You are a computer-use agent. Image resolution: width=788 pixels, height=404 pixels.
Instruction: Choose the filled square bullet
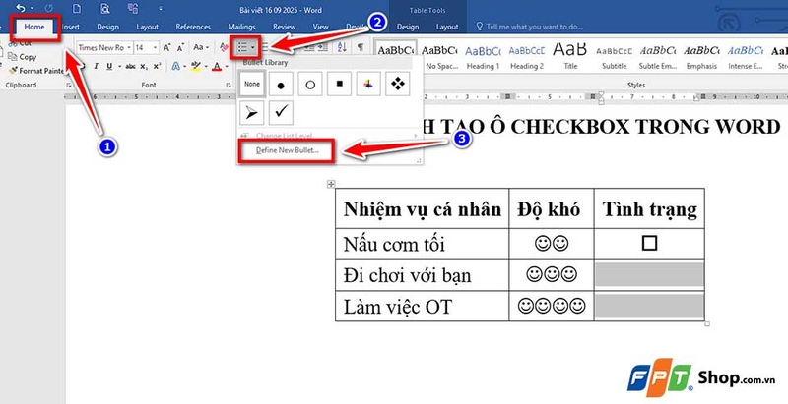[x=339, y=84]
